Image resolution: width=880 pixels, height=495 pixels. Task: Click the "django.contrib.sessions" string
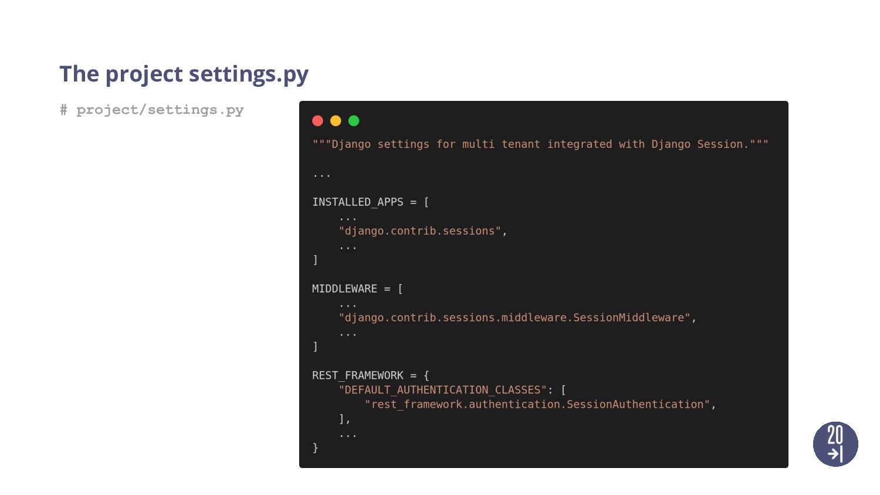click(x=419, y=231)
